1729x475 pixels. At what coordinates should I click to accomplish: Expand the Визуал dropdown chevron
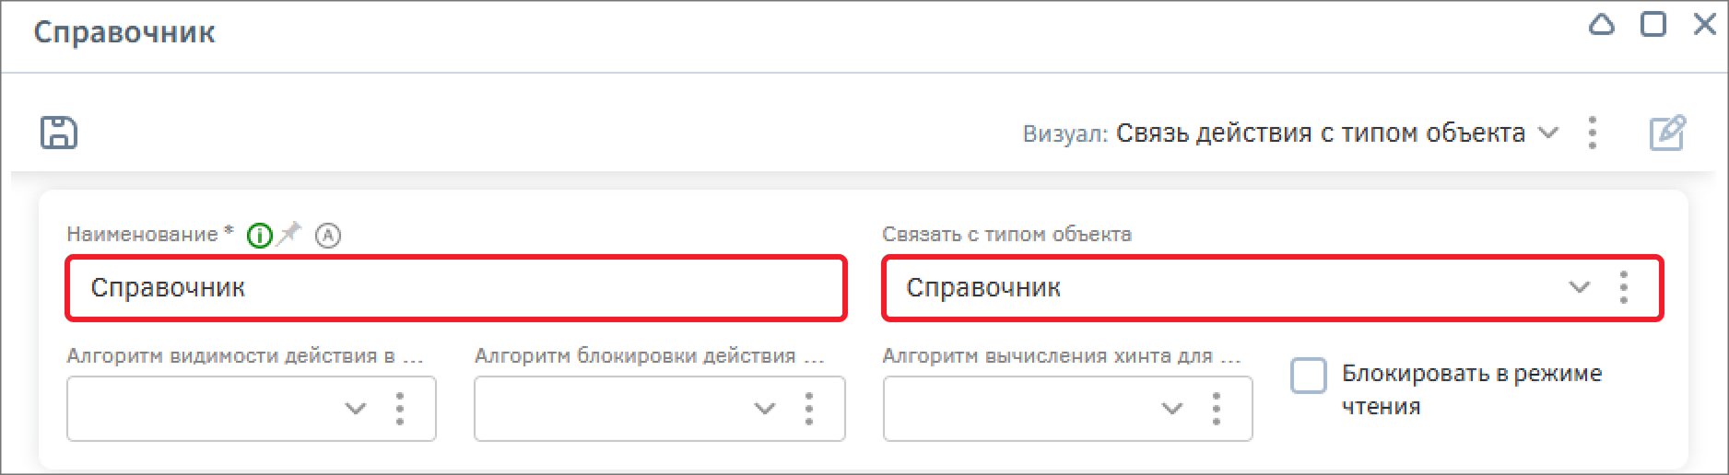pyautogui.click(x=1549, y=133)
